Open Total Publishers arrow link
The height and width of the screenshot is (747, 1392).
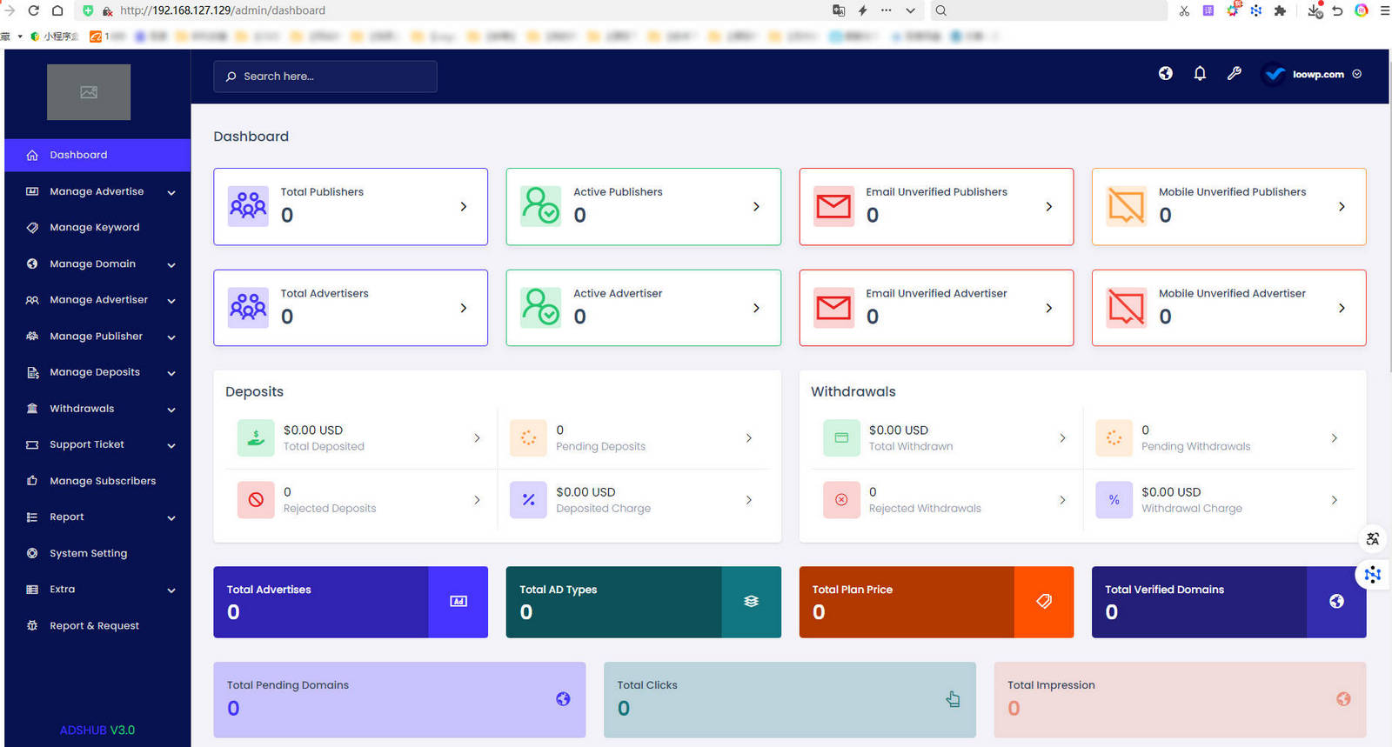(x=463, y=207)
